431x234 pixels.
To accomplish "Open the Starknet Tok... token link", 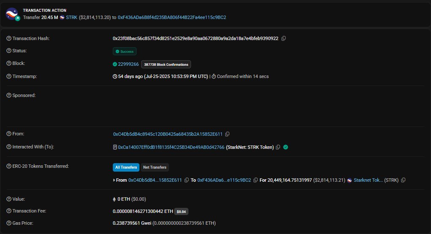I will [x=368, y=180].
